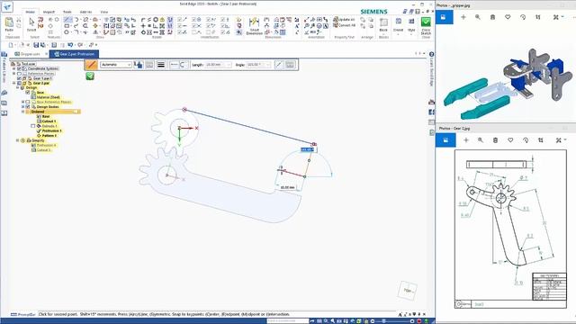576x324 pixels.
Task: Click the Solid Edge application button
Action: pyautogui.click(x=7, y=7)
